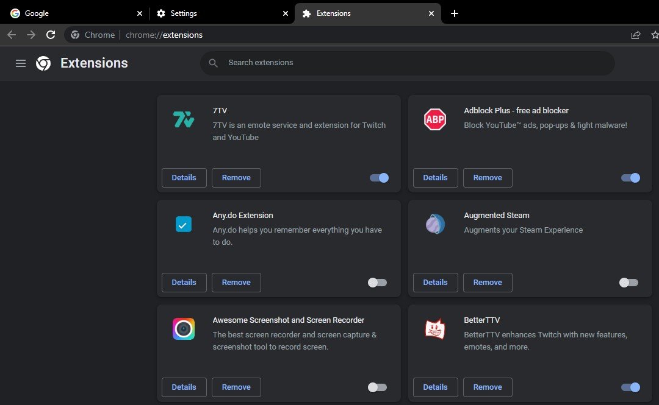
Task: Click the BetterTTV extension icon
Action: tap(434, 329)
